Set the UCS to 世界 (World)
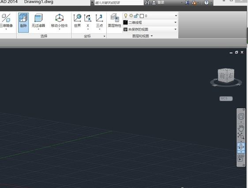Screen dimensions: 248x188 tap(77, 21)
